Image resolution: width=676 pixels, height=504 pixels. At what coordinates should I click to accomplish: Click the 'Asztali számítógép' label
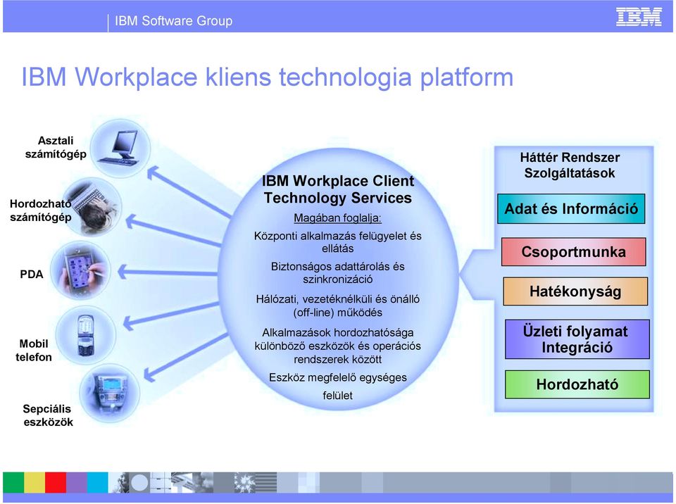pos(56,147)
